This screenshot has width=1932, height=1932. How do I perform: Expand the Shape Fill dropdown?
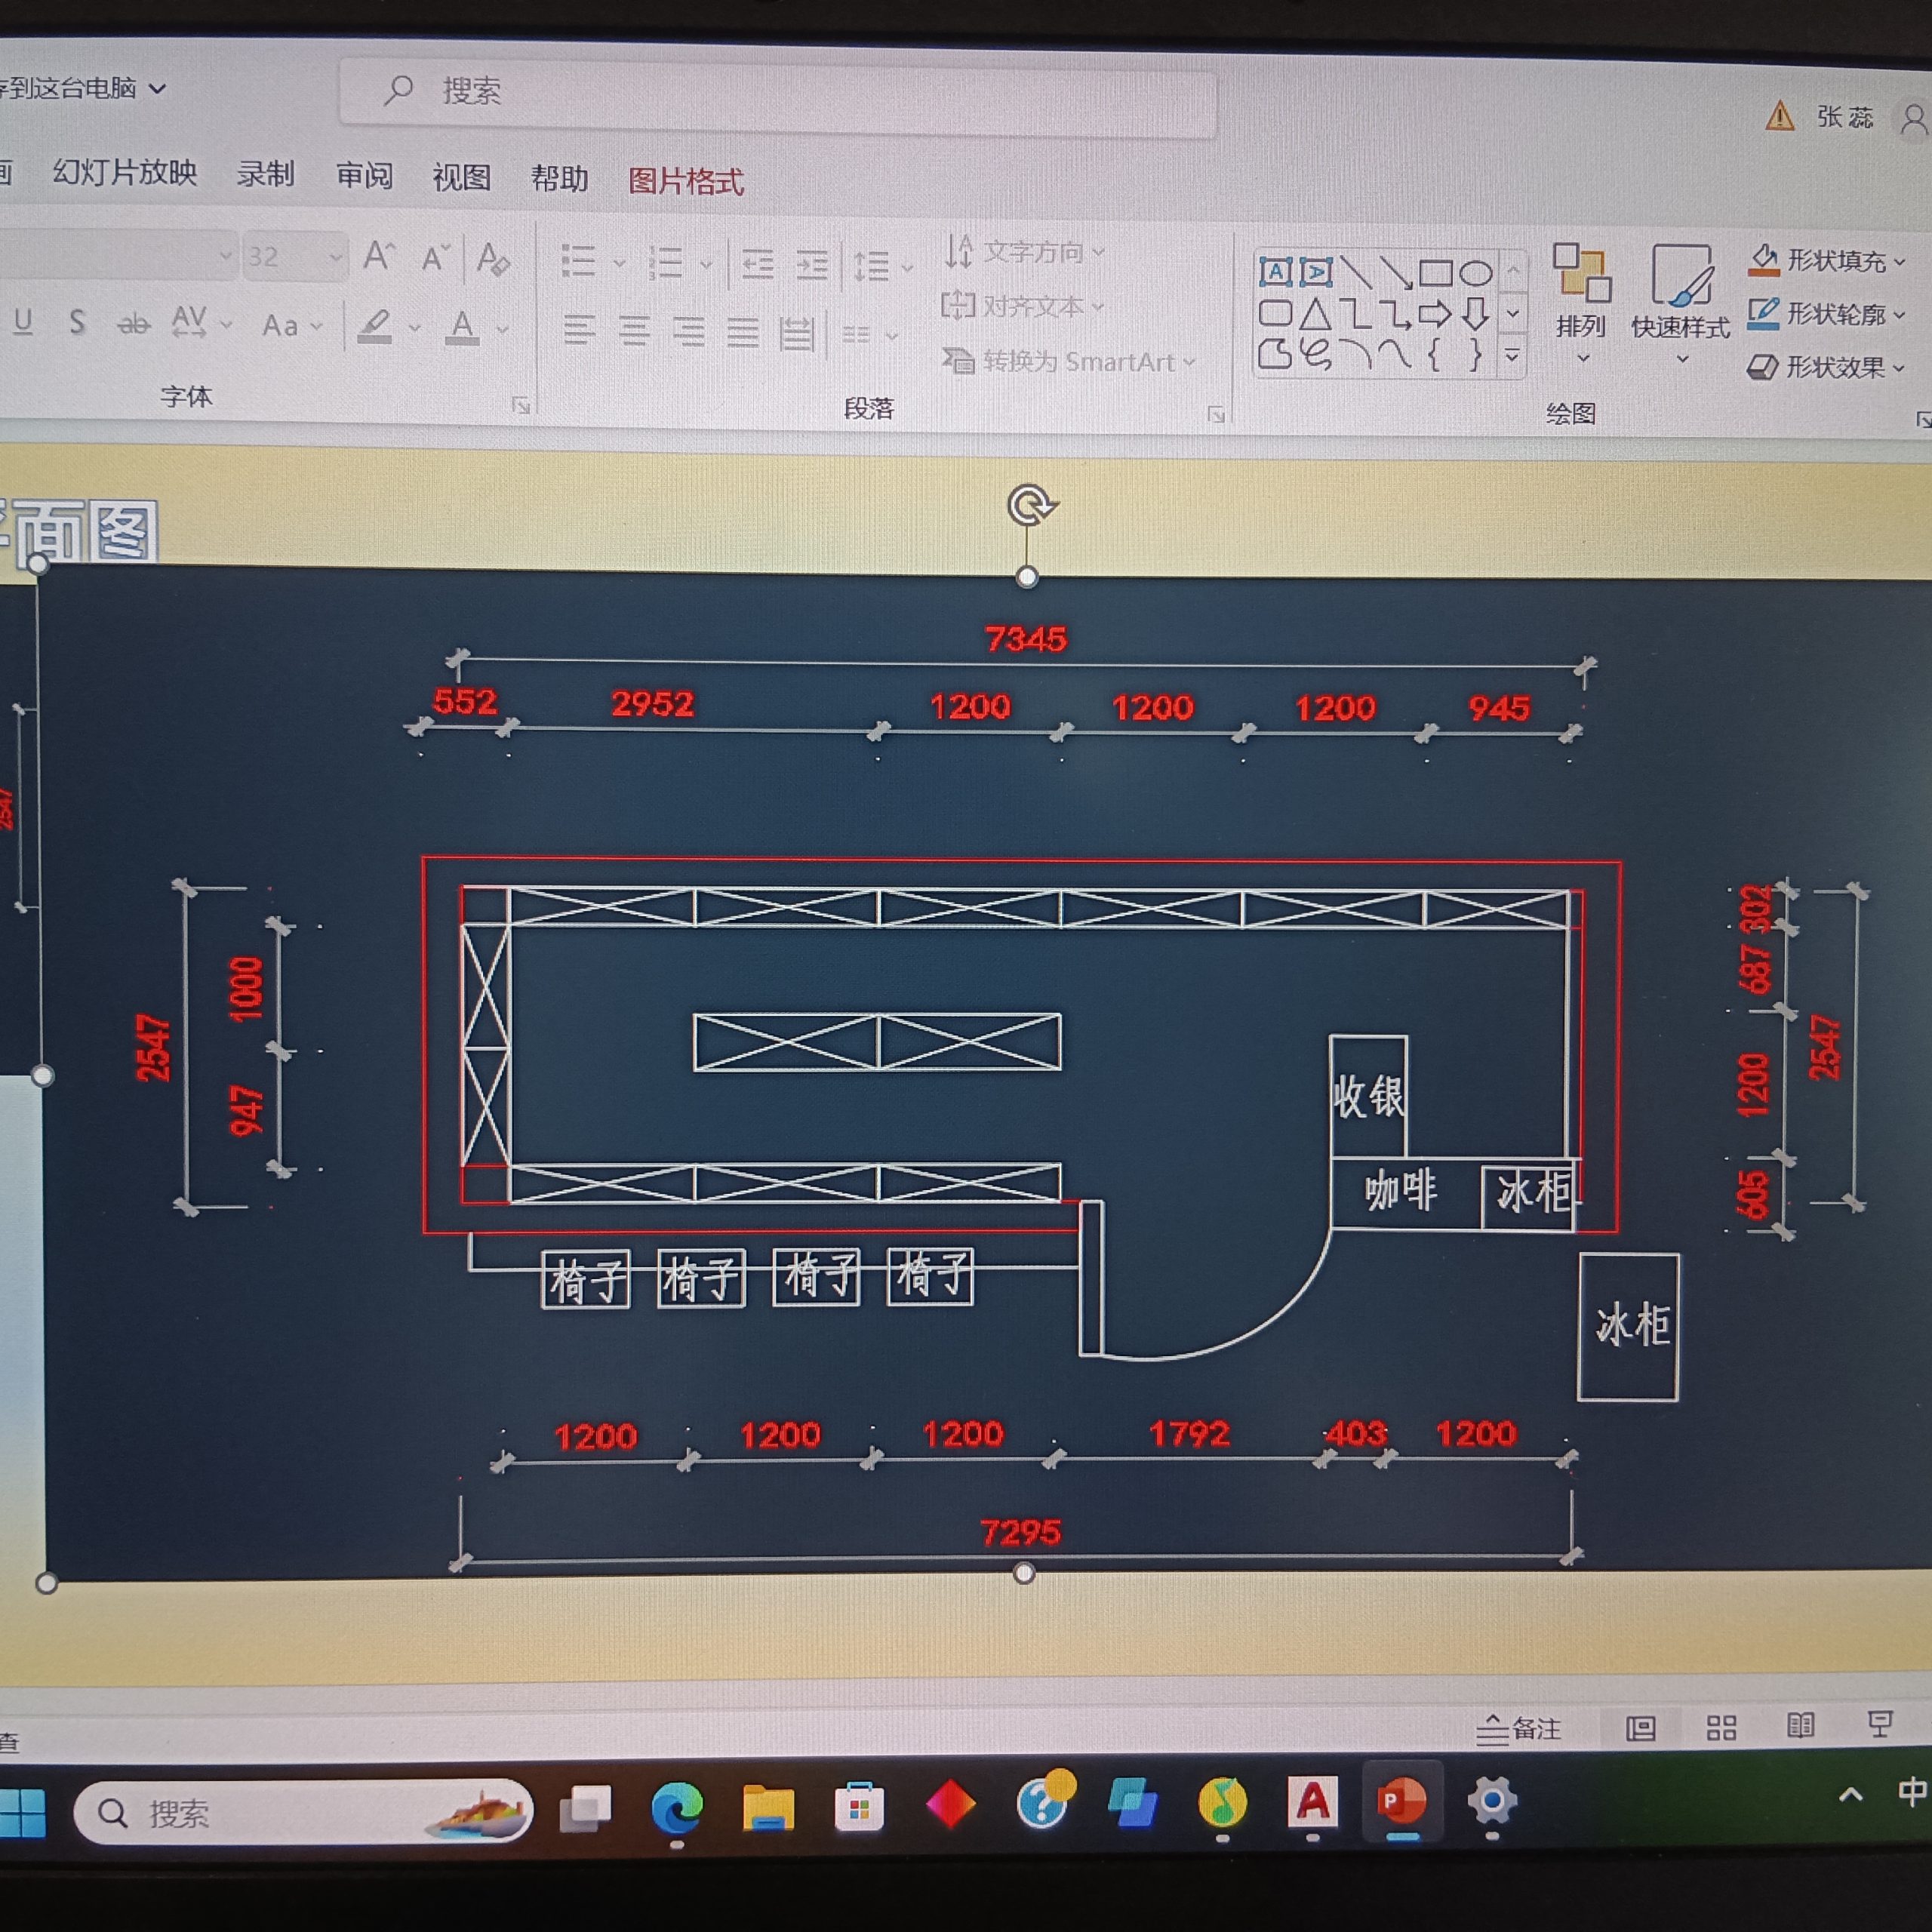(x=1899, y=262)
